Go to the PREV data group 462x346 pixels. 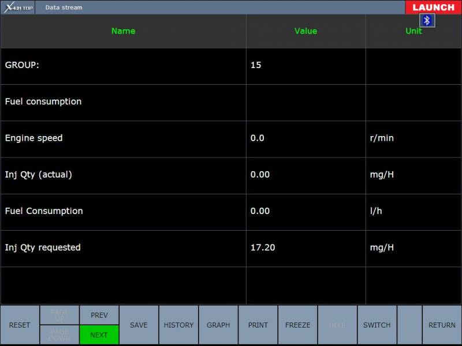[99, 315]
